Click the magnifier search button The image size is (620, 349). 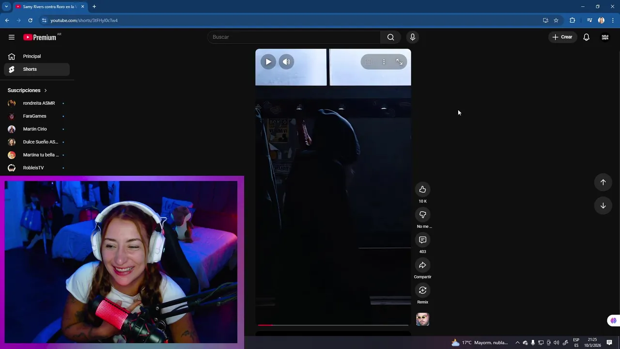(x=391, y=37)
